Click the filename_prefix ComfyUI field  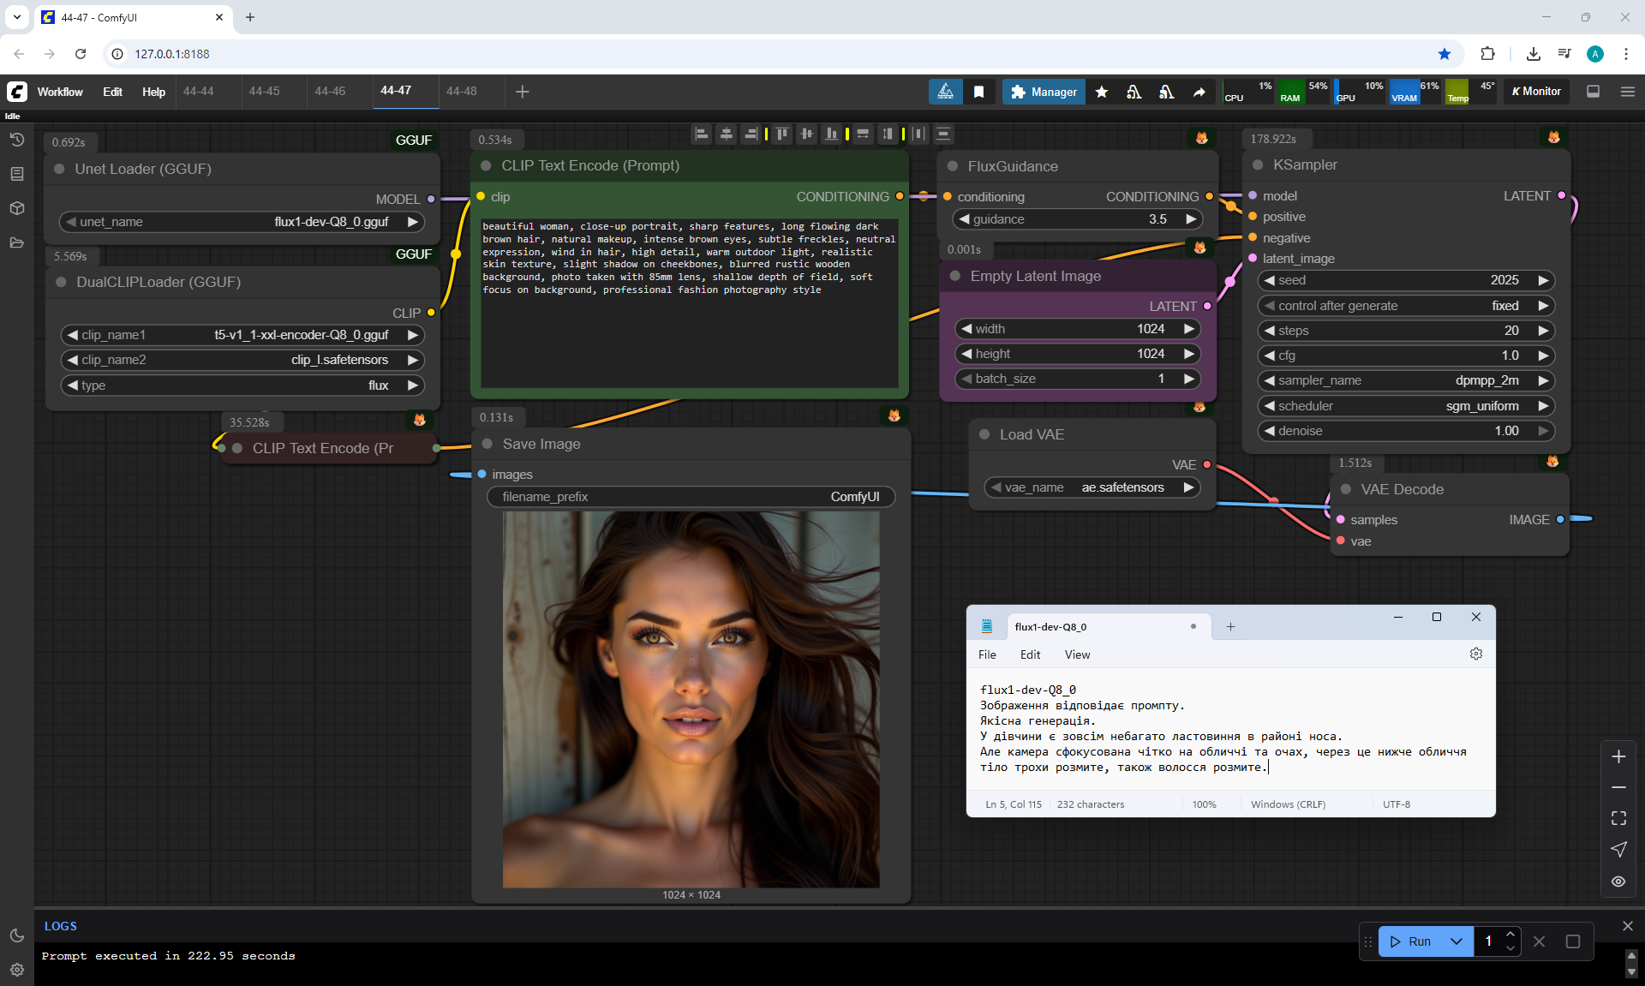691,497
